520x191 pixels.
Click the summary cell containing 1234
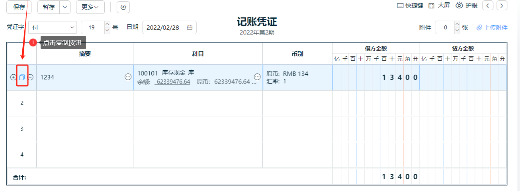(x=85, y=77)
